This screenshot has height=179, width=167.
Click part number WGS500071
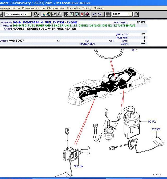[17, 41]
